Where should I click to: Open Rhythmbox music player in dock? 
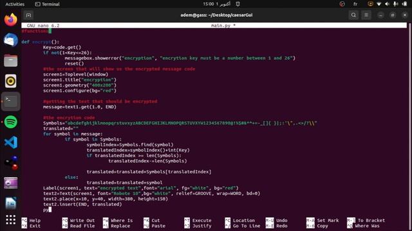pos(11,81)
